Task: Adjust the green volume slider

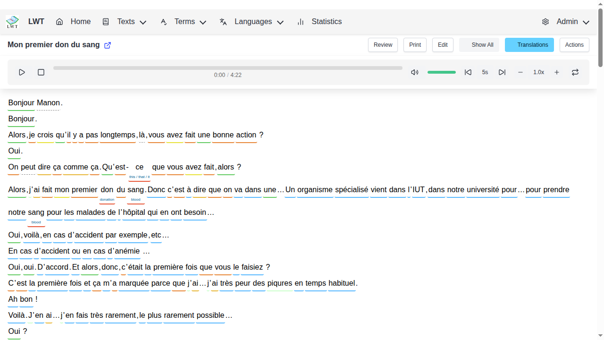Action: pyautogui.click(x=442, y=72)
